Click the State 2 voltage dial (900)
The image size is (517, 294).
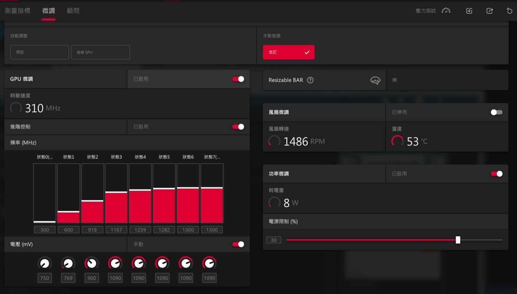pyautogui.click(x=92, y=263)
